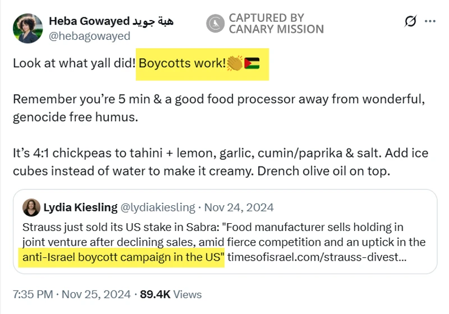Click the highlighted "Boycotts work!" text

[181, 63]
